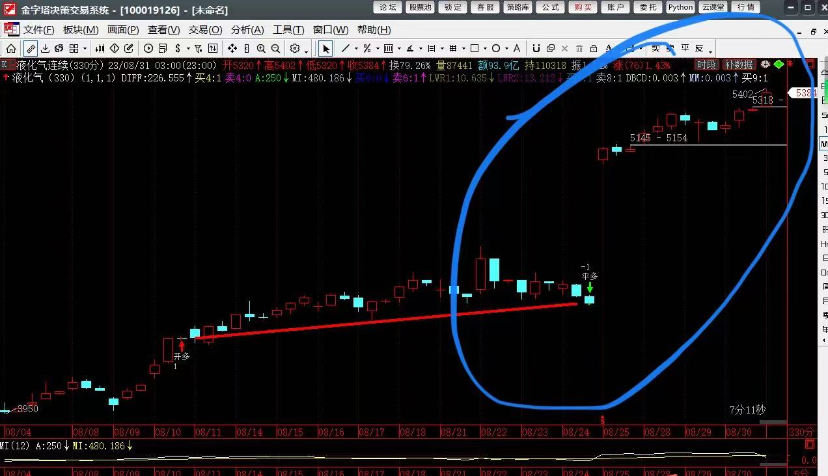Click the 论坛 title bar button
Viewport: 828px width, 476px height.
pos(387,7)
